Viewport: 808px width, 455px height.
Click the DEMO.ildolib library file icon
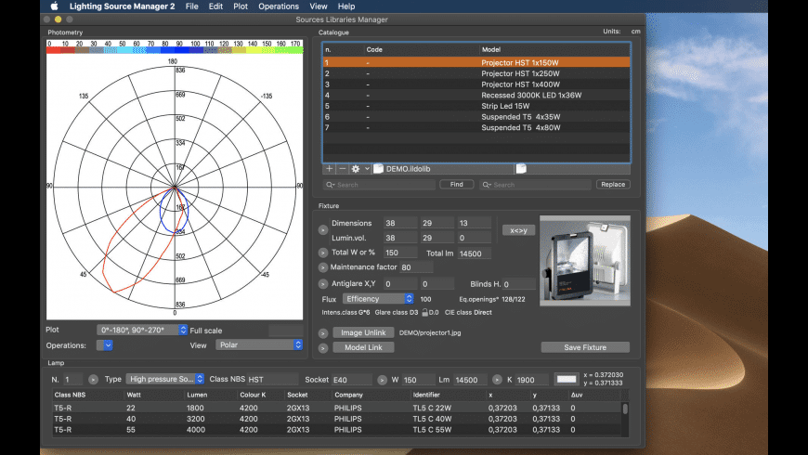[379, 169]
